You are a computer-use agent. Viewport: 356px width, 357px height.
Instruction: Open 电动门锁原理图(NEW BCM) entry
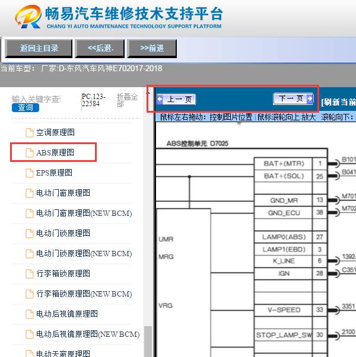click(x=84, y=253)
